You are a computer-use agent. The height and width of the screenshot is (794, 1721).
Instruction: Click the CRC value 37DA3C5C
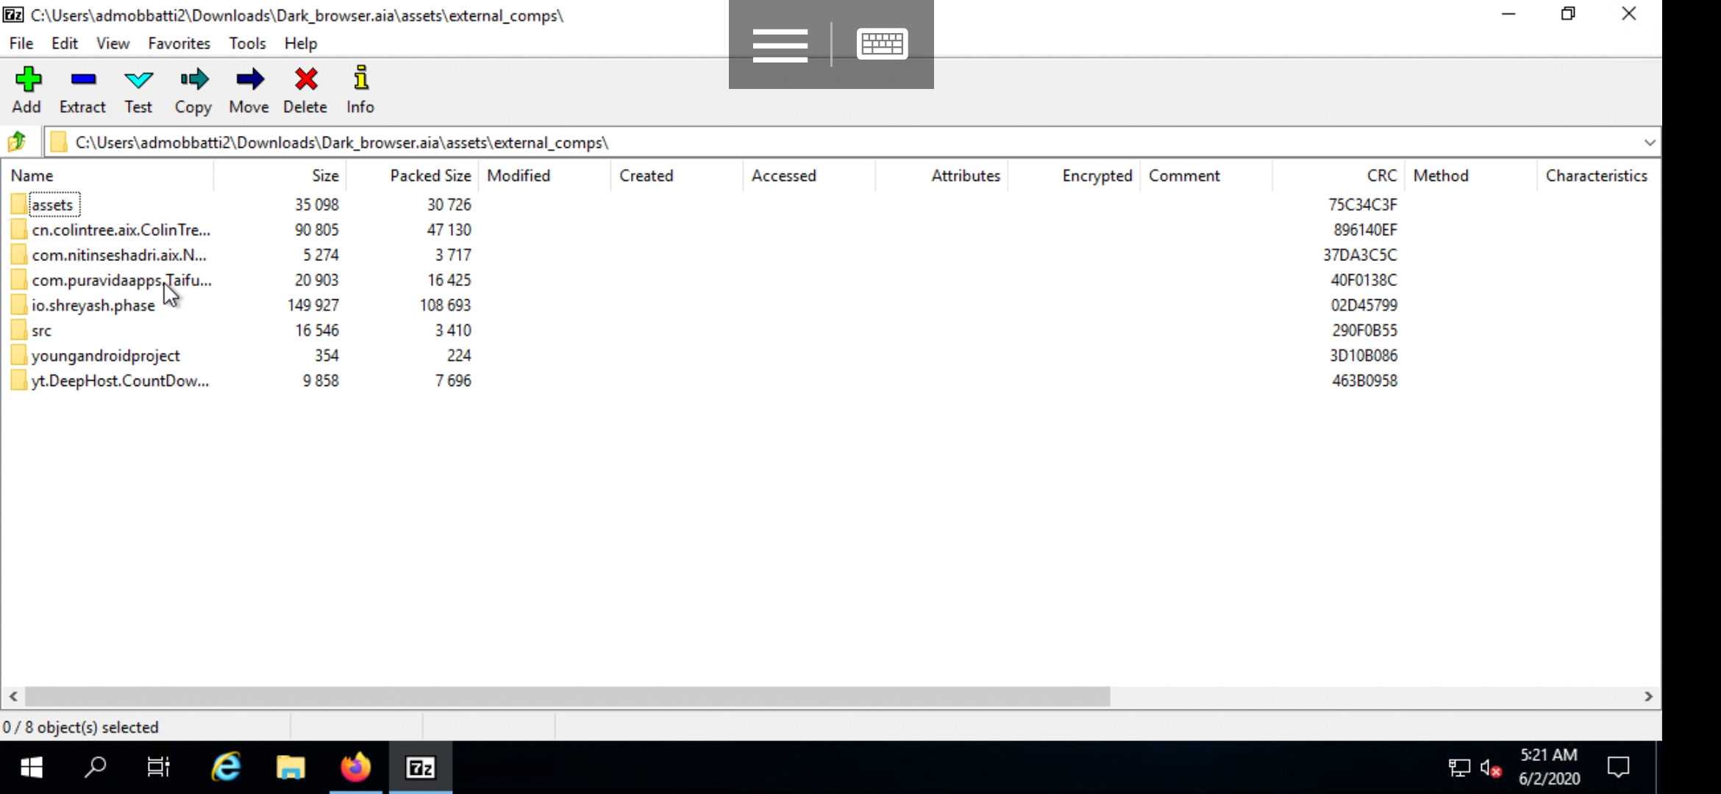point(1360,254)
